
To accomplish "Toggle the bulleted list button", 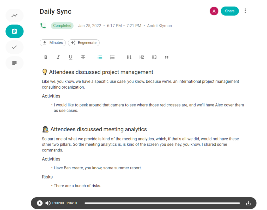I will [100, 57].
